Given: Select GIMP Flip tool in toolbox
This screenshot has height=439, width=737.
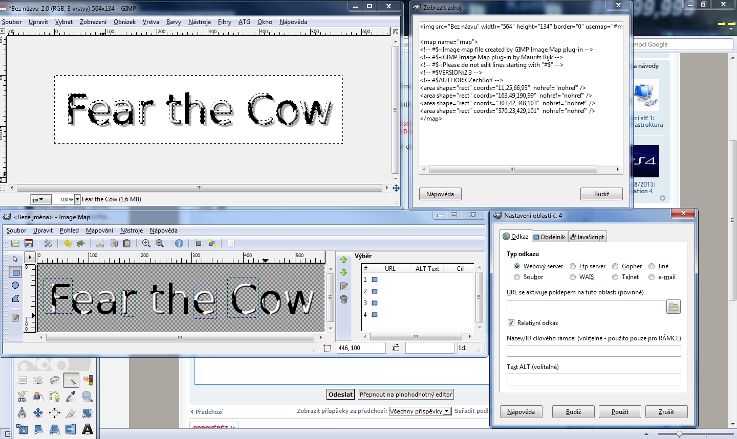Looking at the screenshot, I should tap(71, 429).
